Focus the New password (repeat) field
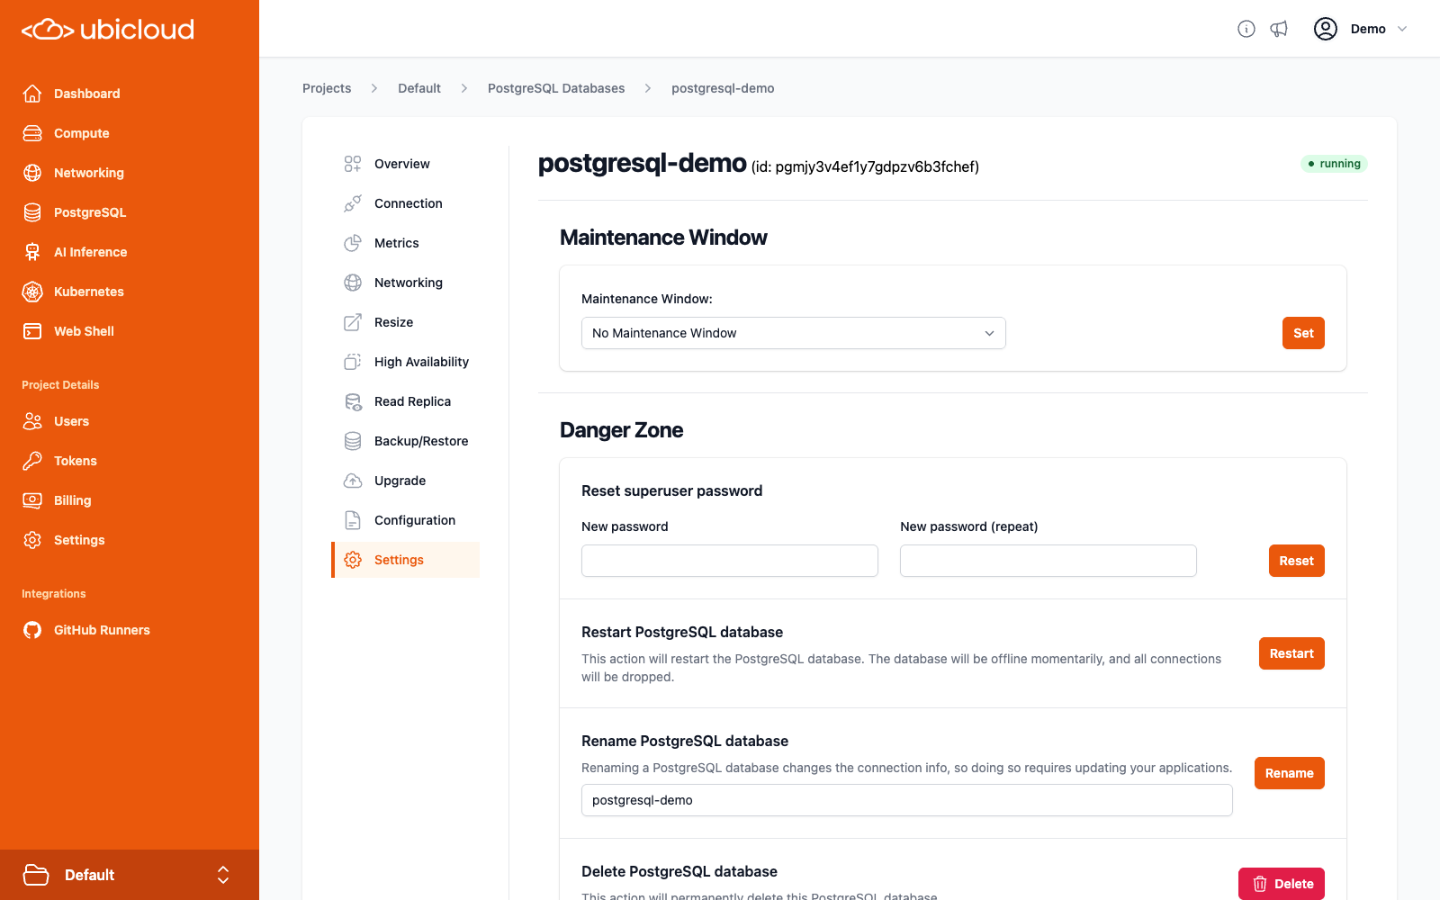The height and width of the screenshot is (900, 1440). (x=1048, y=561)
